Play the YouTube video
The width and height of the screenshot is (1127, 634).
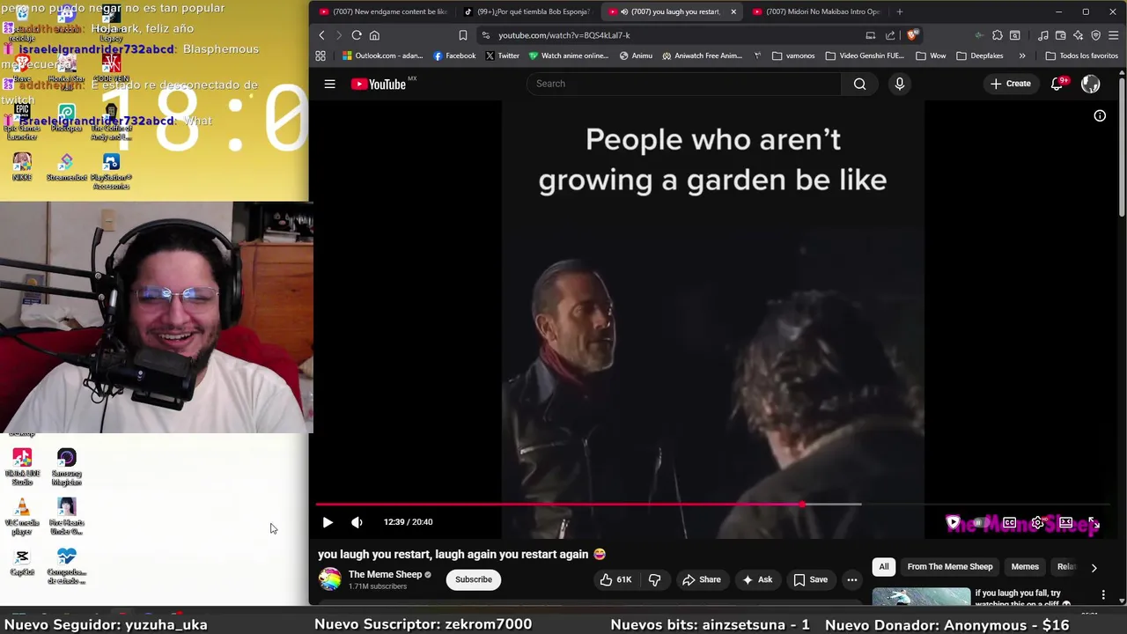(x=328, y=522)
